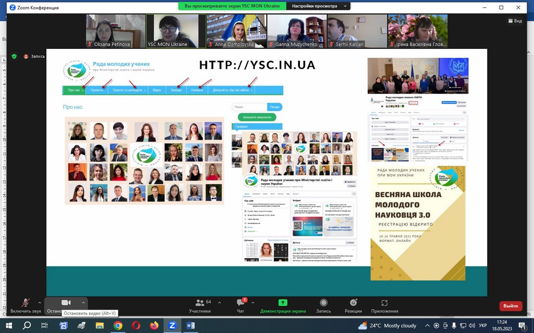The width and height of the screenshot is (534, 333).
Task: Open the Реакции reactions menu
Action: point(353,306)
